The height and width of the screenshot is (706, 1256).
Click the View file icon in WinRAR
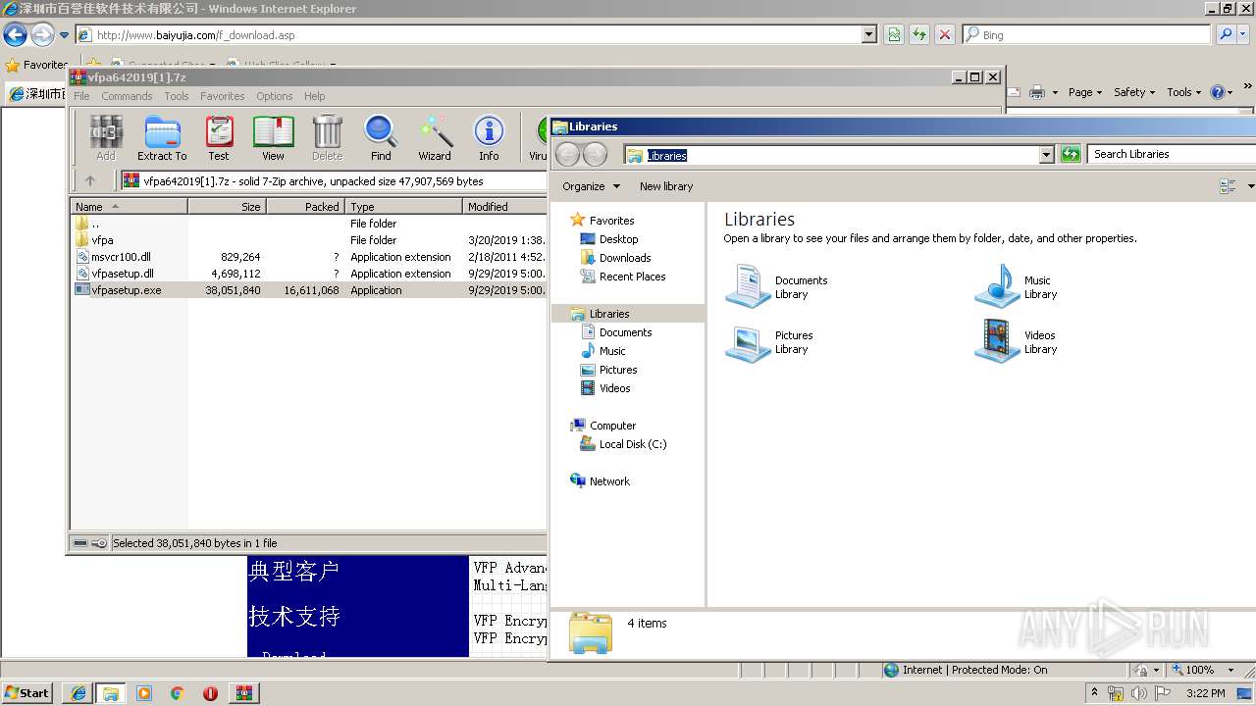pyautogui.click(x=273, y=137)
